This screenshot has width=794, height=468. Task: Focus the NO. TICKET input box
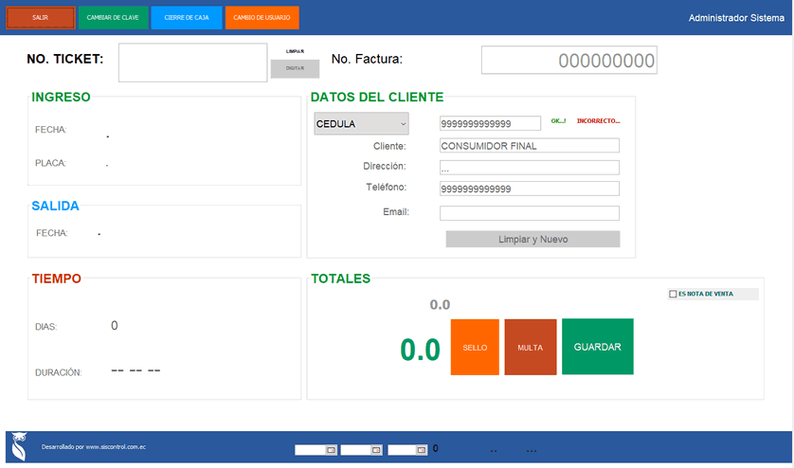pos(192,63)
